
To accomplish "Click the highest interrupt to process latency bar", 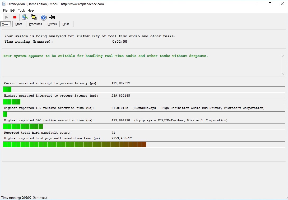I will pos(144,102).
